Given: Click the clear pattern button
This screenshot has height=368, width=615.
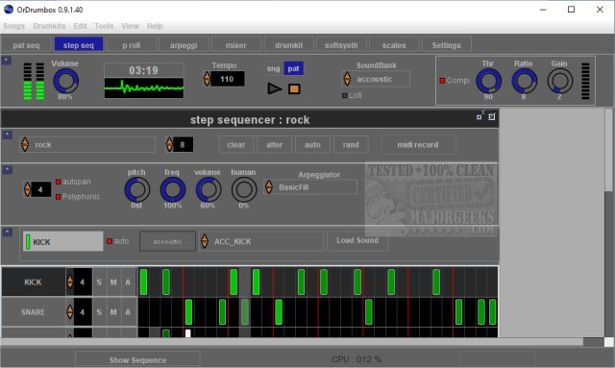Looking at the screenshot, I should tap(236, 145).
